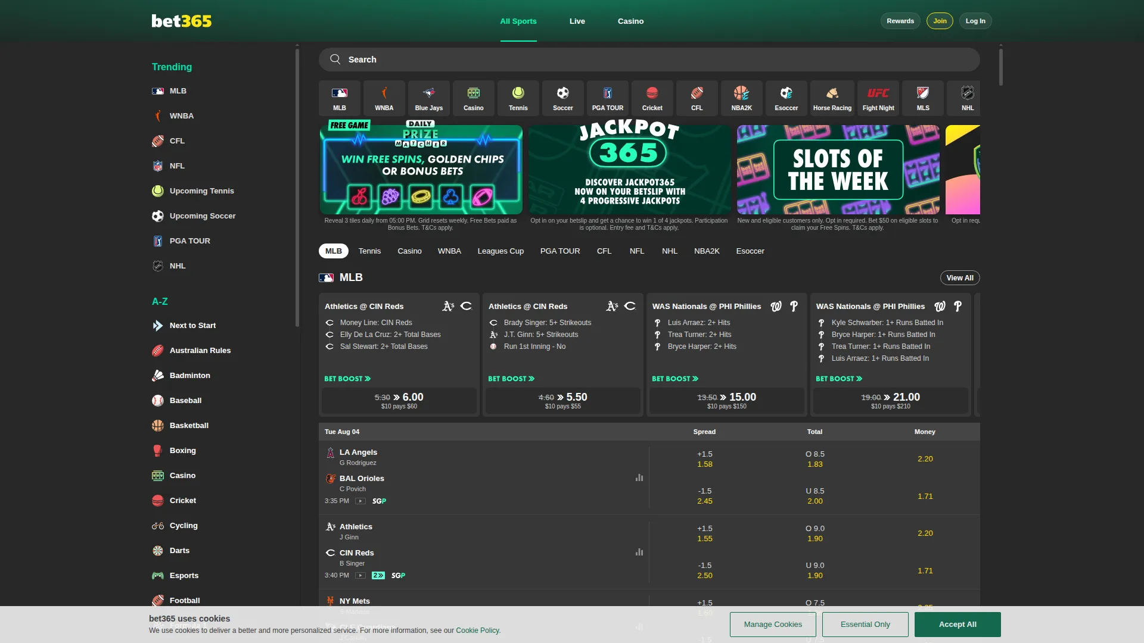The width and height of the screenshot is (1144, 643).
Task: Open the MLS tile
Action: pyautogui.click(x=923, y=98)
